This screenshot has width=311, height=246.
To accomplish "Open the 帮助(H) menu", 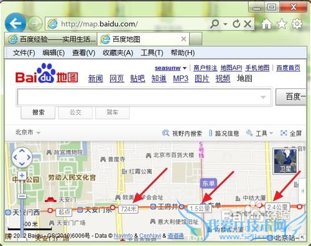I will tap(182, 53).
